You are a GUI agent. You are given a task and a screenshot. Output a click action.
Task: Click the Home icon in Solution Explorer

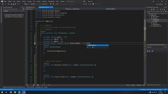pyautogui.click(x=152, y=9)
